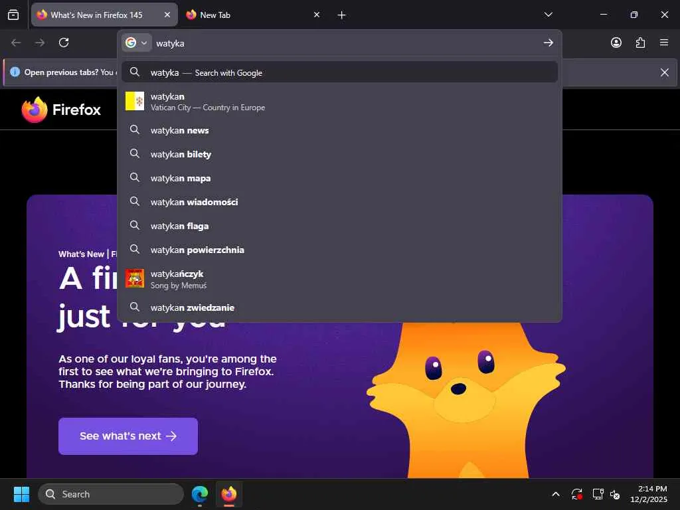This screenshot has height=510, width=680.
Task: Select the watykan Vatican City suggestion
Action: click(x=339, y=102)
